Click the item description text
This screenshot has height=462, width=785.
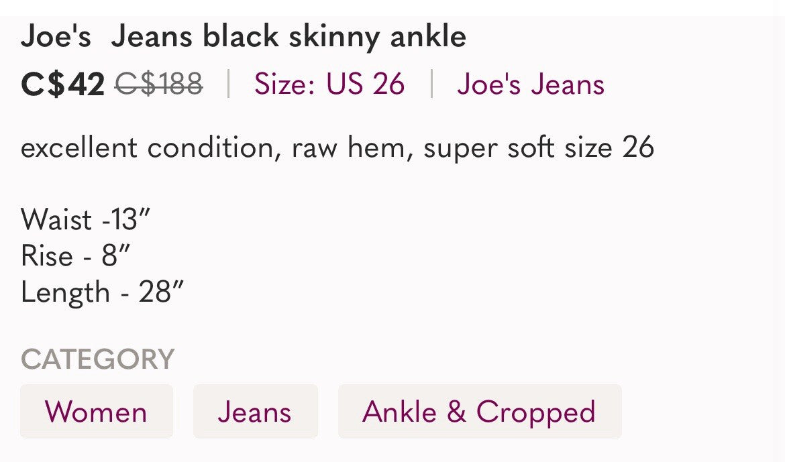pos(338,146)
